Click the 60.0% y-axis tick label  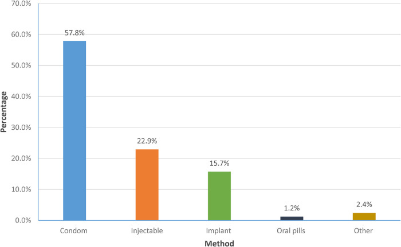pyautogui.click(x=21, y=34)
